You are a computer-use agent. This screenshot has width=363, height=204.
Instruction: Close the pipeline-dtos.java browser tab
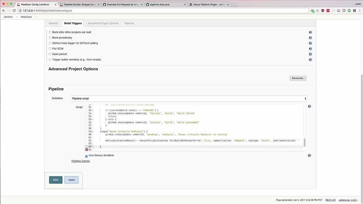185,5
